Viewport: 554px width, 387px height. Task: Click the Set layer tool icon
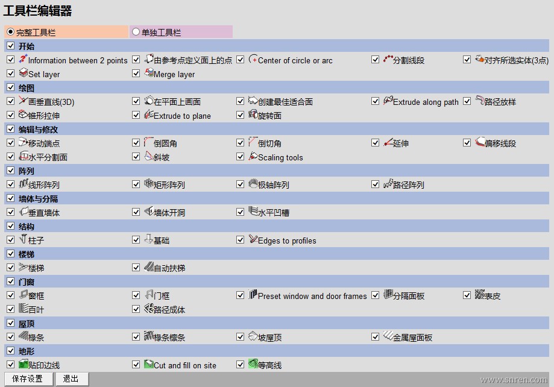click(24, 73)
